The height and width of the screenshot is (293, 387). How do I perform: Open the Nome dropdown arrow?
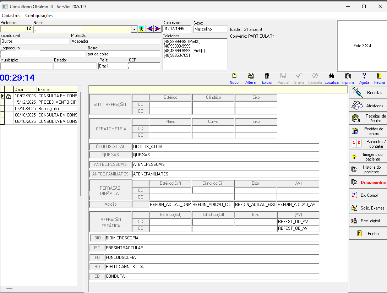click(x=134, y=29)
